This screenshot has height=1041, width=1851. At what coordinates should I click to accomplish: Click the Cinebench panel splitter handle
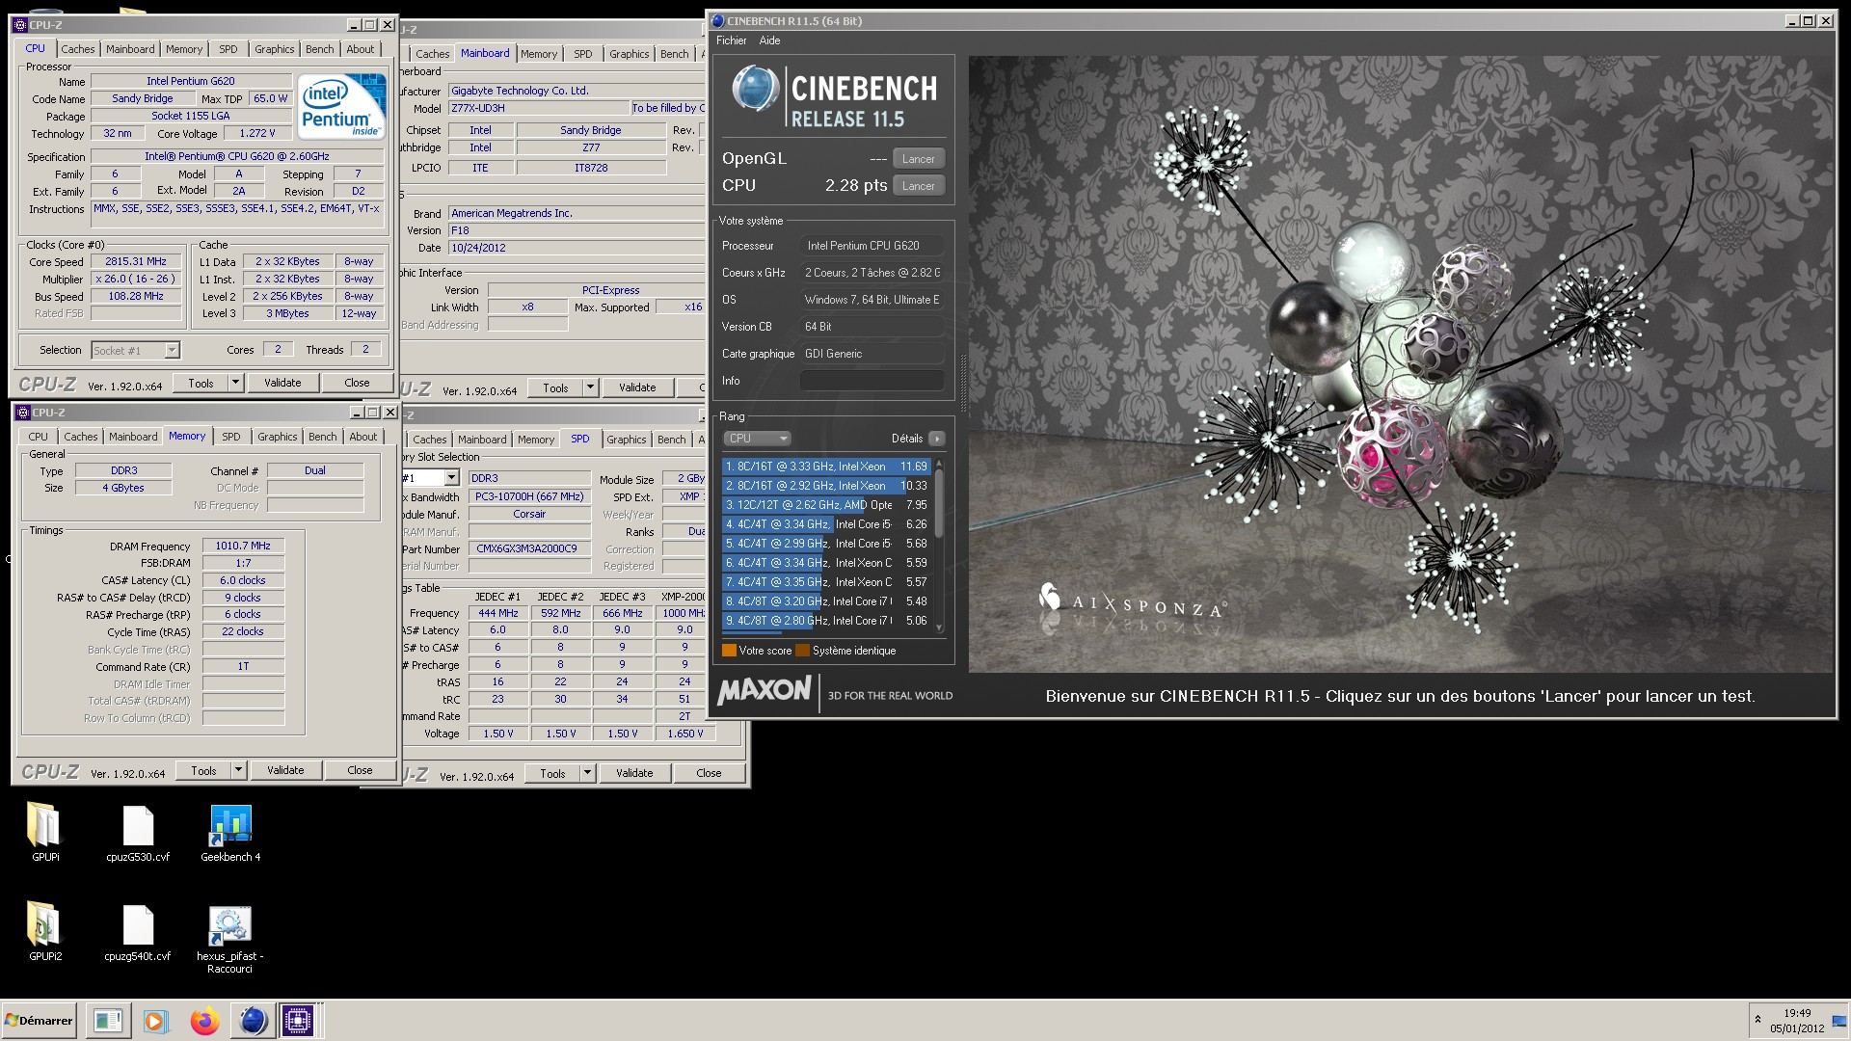pos(961,383)
